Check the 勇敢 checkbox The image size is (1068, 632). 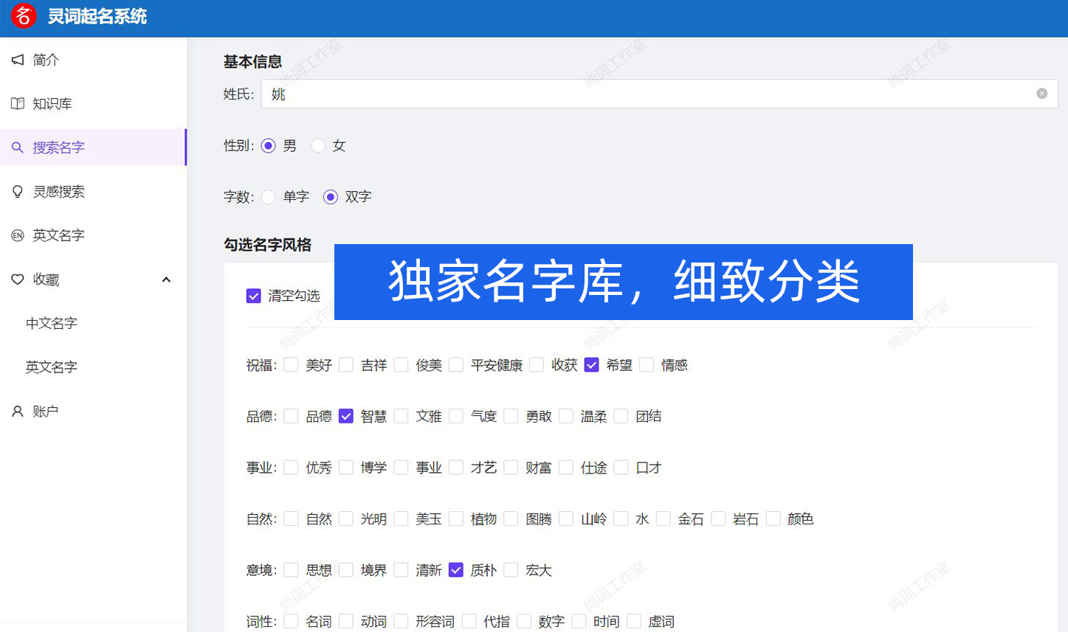click(511, 417)
